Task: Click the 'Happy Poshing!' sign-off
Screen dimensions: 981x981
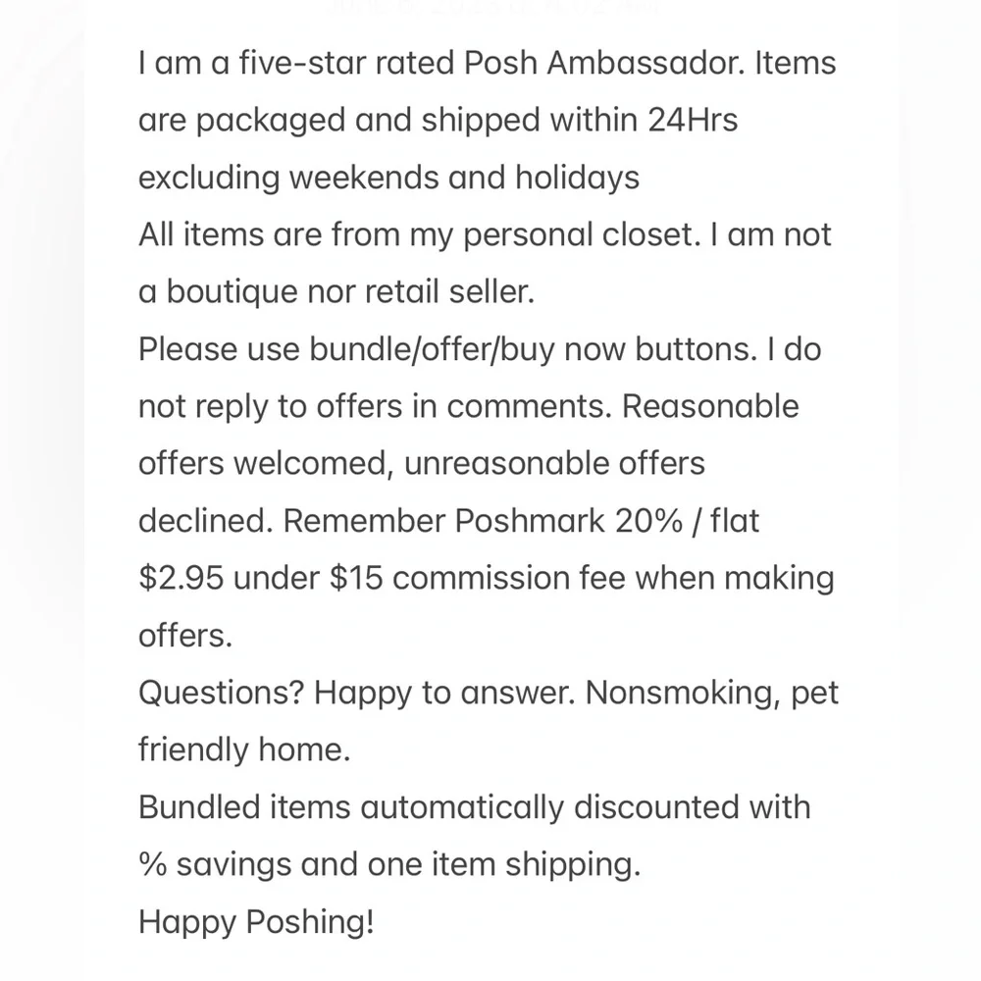Action: coord(256,921)
